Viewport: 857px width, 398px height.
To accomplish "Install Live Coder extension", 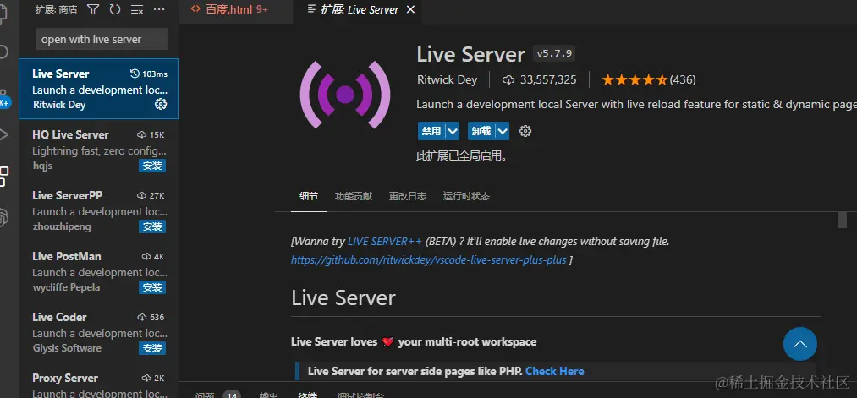I will tap(152, 348).
